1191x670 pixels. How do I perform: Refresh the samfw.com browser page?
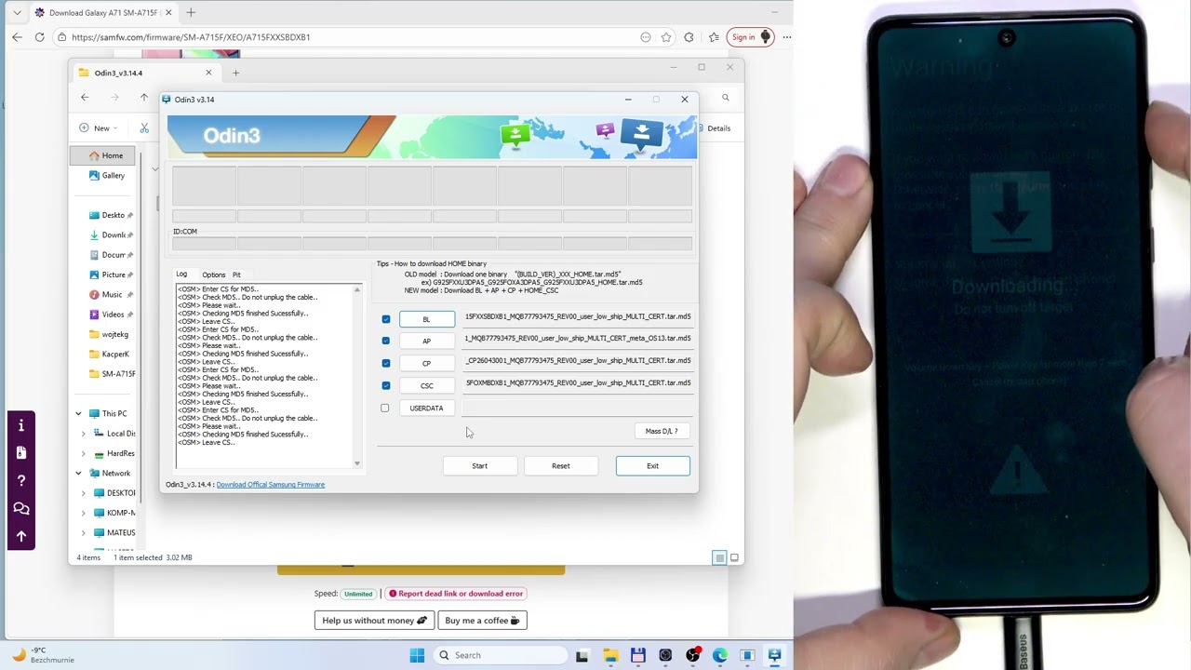pos(39,37)
